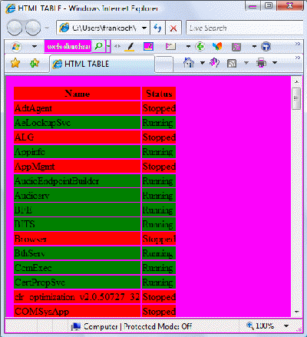307x337 pixels.
Task: Click the vertical scrollbar down arrow
Action: (x=297, y=312)
